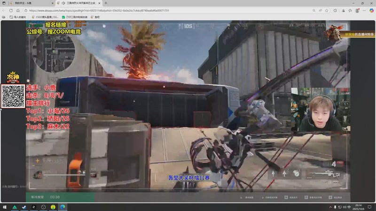376x211 pixels.
Task: Open Microsoft Edge from the taskbar
Action: (63, 207)
